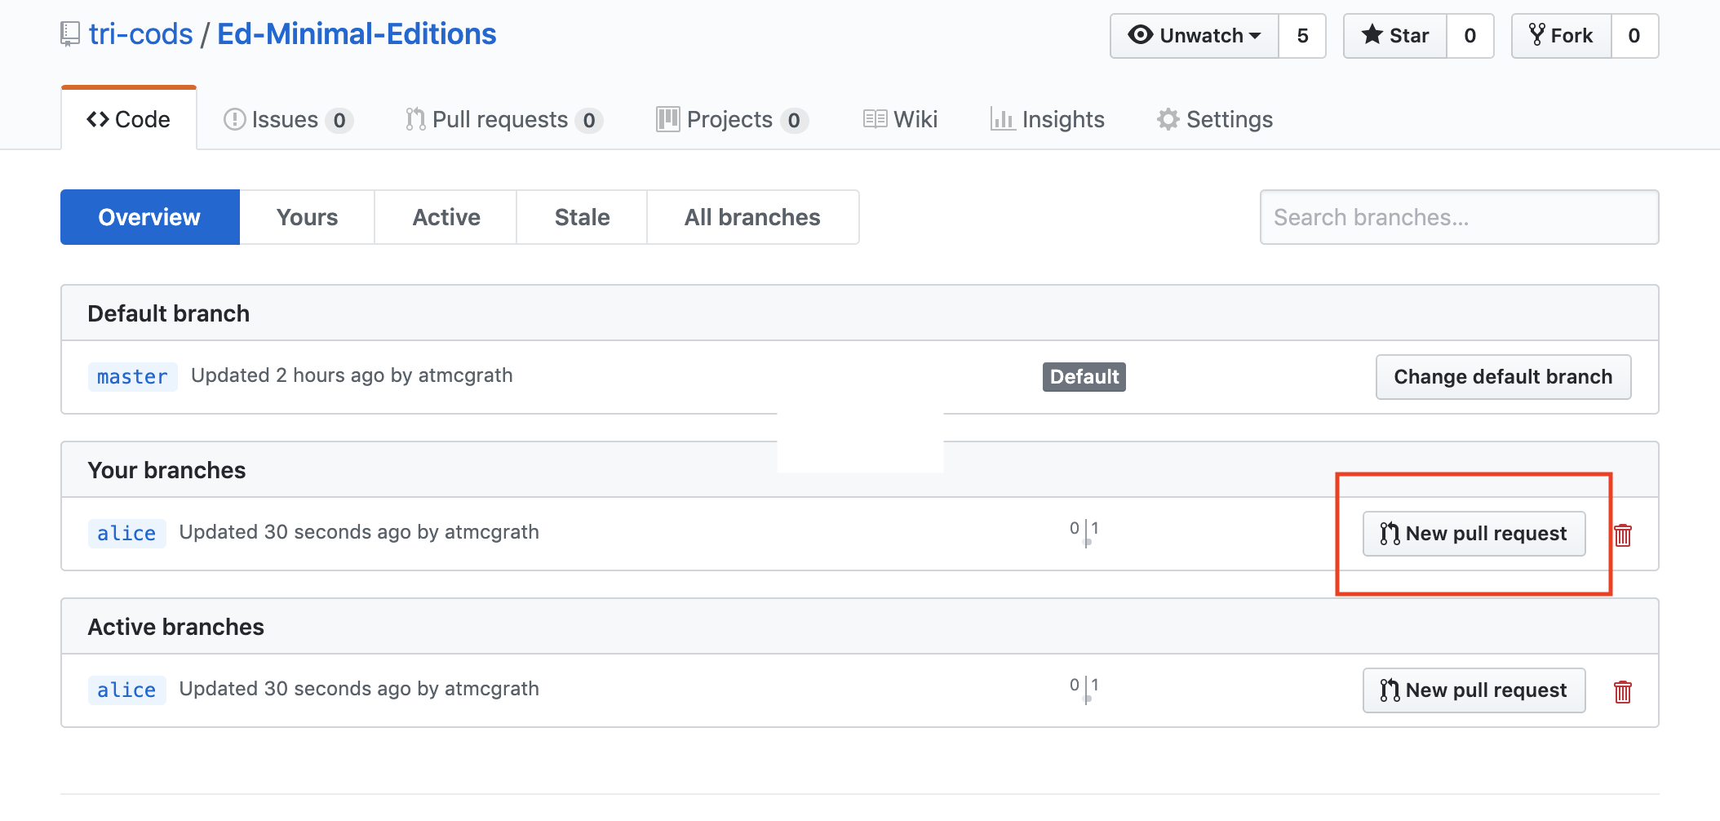Click the Search branches input field
This screenshot has width=1720, height=821.
(1459, 217)
